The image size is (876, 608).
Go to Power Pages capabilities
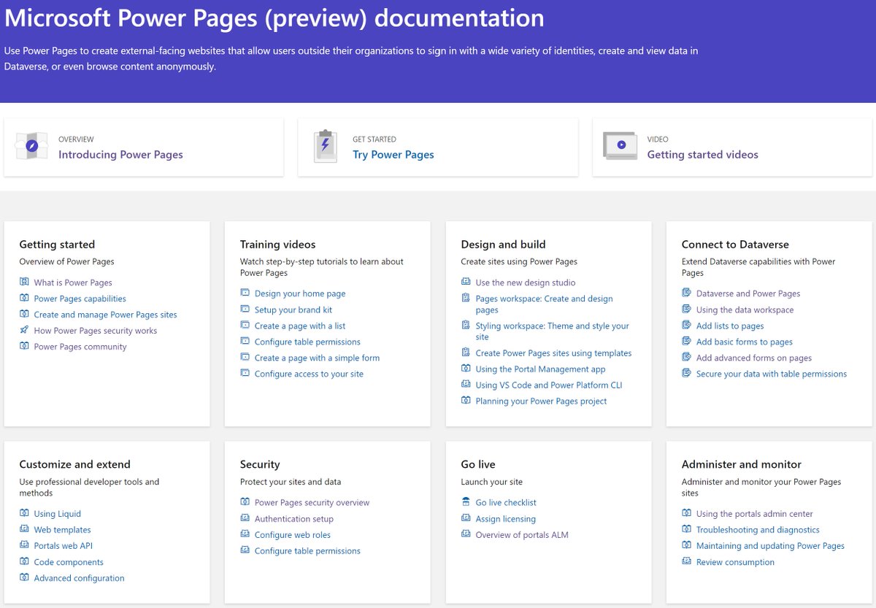[80, 299]
